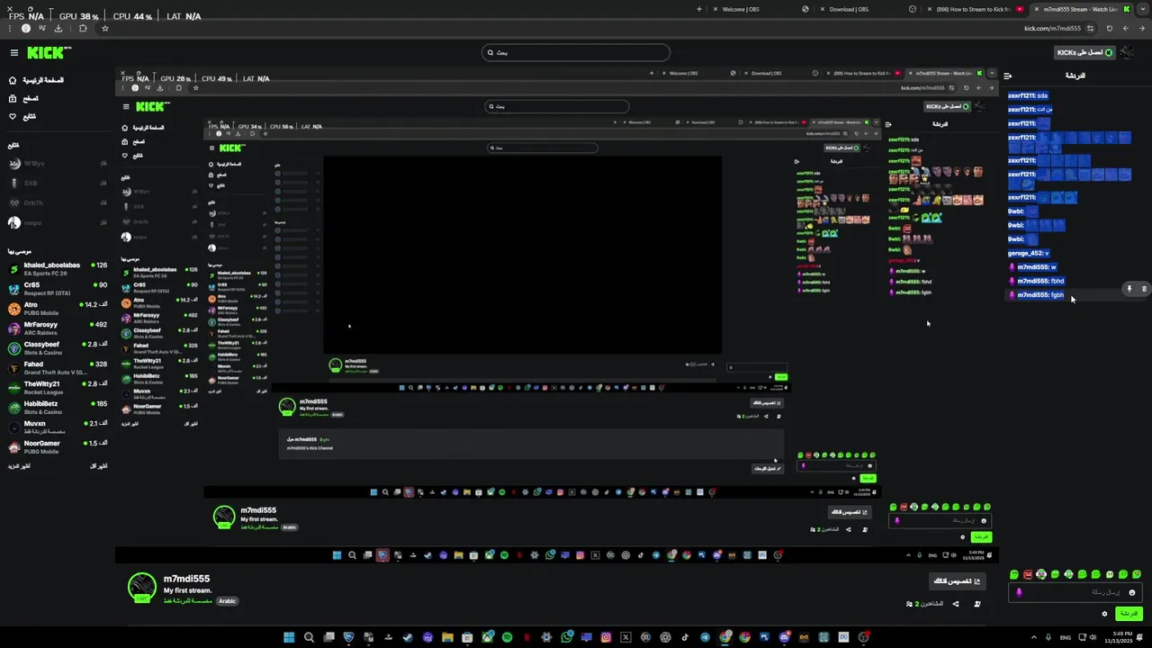The height and width of the screenshot is (648, 1152).
Task: Open TheWitty21 Rocket League channel
Action: [58, 388]
